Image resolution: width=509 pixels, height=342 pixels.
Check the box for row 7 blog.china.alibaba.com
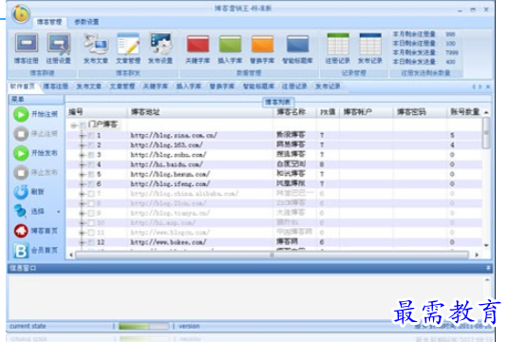click(91, 194)
